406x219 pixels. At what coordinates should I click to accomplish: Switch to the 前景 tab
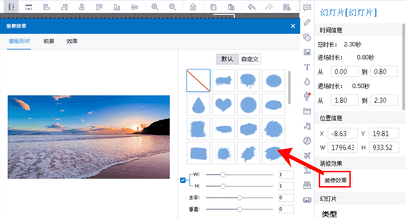tap(49, 41)
